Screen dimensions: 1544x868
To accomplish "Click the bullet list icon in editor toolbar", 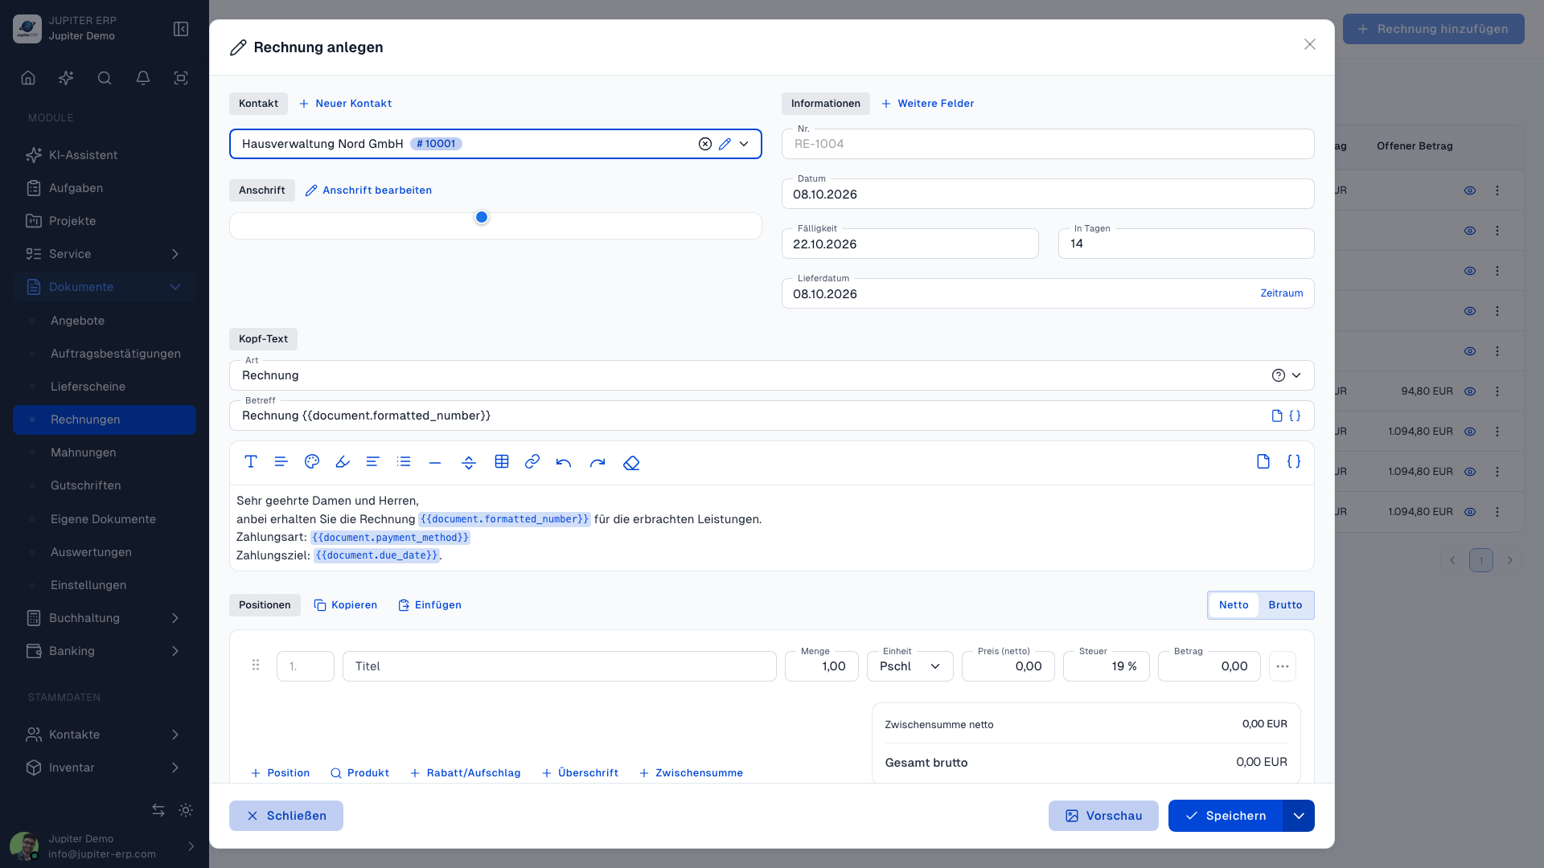I will click(x=404, y=461).
